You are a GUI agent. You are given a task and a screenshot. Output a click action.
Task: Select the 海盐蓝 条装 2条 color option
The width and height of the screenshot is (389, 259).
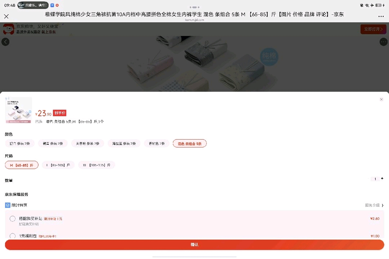click(x=124, y=144)
